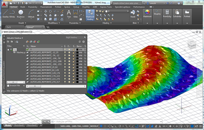Open the Vložit ribbon tab
Screen dimensions: 204x130
pyautogui.click(x=23, y=7)
